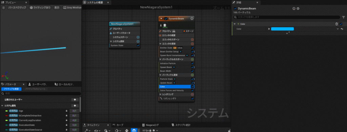347x132 pixels.
Task: Click the スタックを検索します search field
Action: click(x=287, y=17)
